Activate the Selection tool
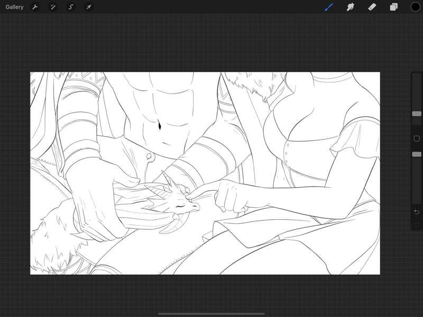 (x=71, y=7)
